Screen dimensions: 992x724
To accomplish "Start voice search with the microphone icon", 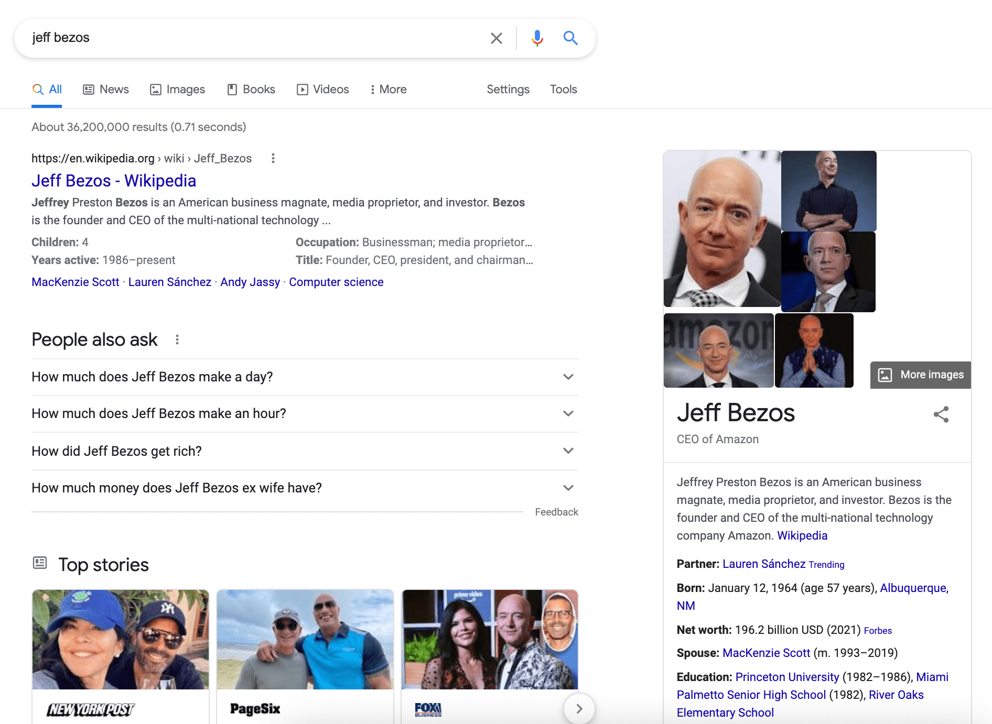I will [x=537, y=38].
